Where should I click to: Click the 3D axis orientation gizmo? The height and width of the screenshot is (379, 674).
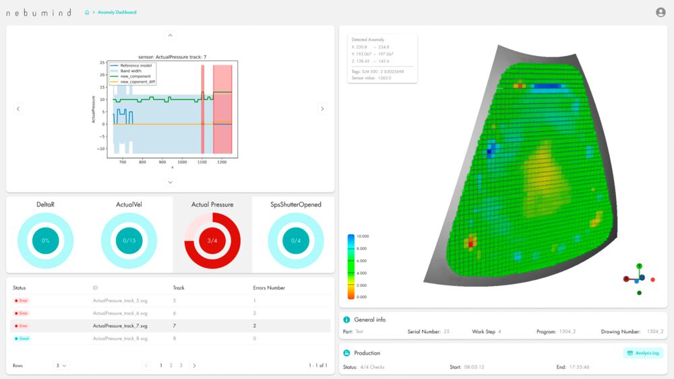pos(638,277)
